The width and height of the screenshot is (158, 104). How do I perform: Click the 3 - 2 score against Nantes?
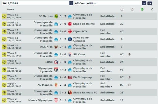(x=63, y=16)
